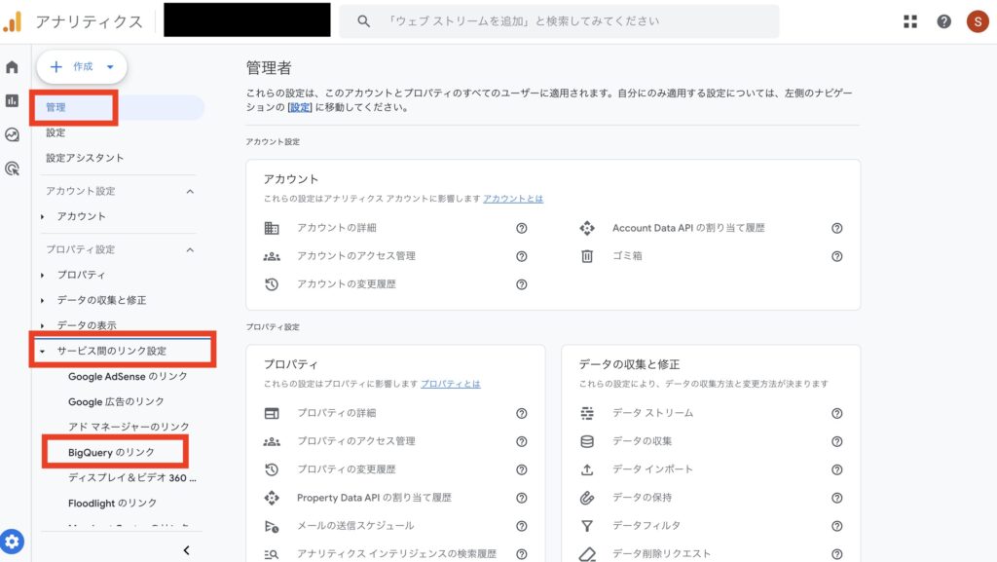Open the Reports bar-chart icon

(x=12, y=100)
